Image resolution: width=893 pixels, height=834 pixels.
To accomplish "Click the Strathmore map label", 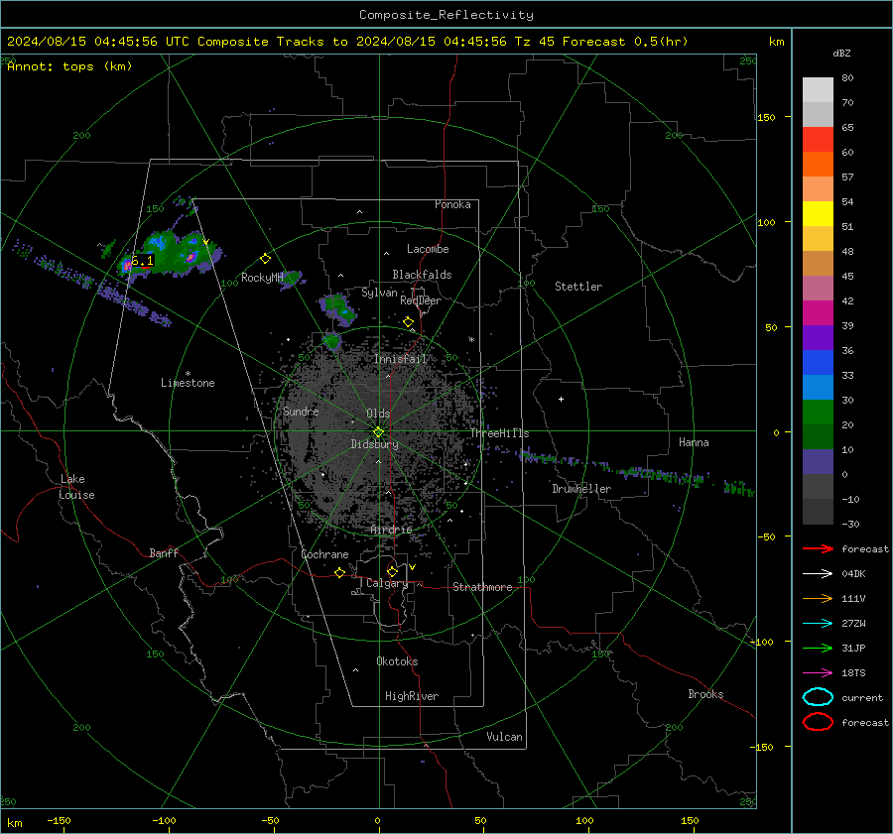I will tap(482, 587).
